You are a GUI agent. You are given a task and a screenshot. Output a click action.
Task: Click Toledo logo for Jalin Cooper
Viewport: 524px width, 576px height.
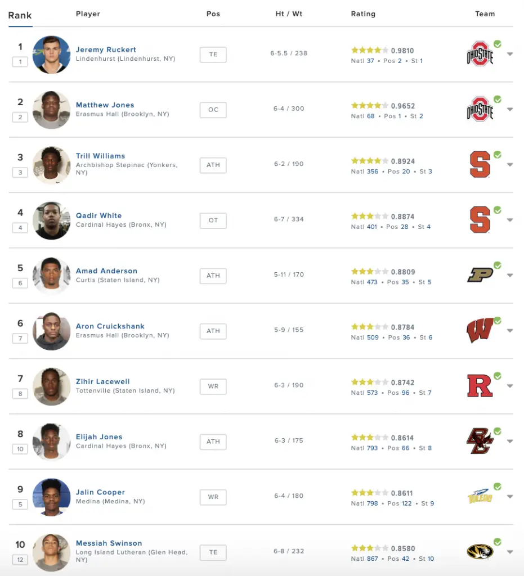pos(480,496)
